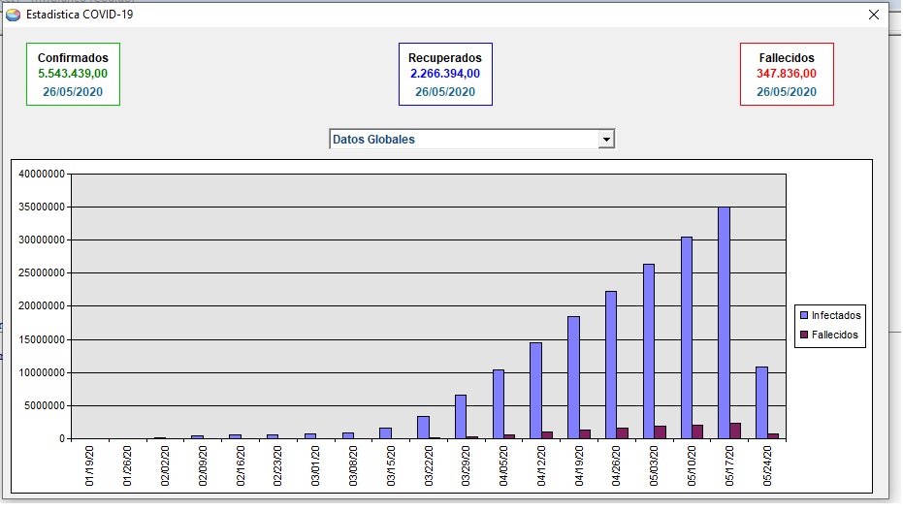The width and height of the screenshot is (903, 511).
Task: Click the date under the Confirmados heading
Action: [x=73, y=92]
